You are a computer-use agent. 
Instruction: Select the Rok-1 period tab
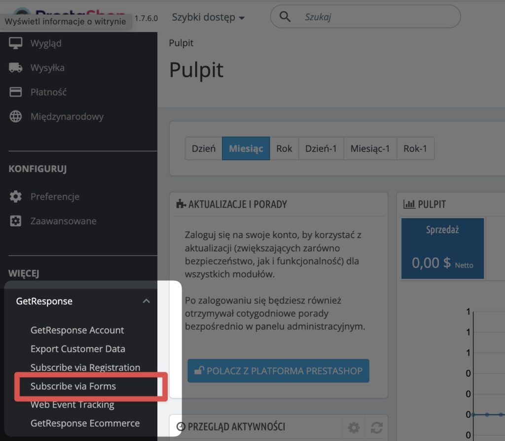(x=415, y=148)
